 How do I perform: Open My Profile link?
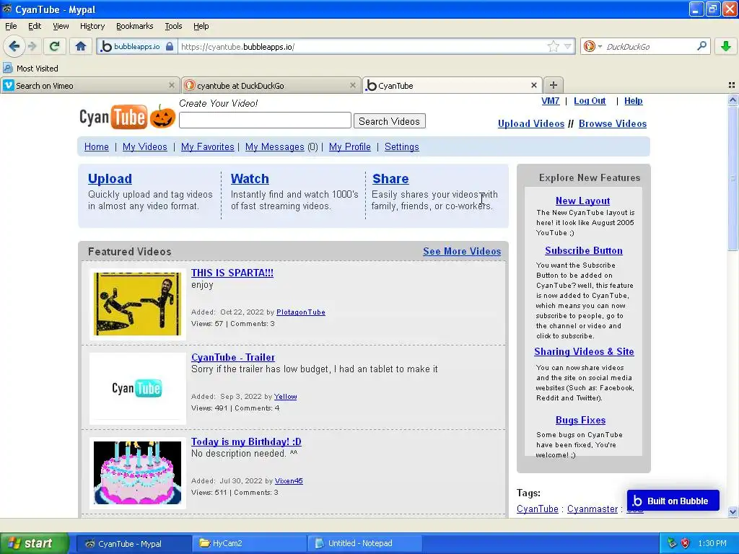(x=350, y=146)
